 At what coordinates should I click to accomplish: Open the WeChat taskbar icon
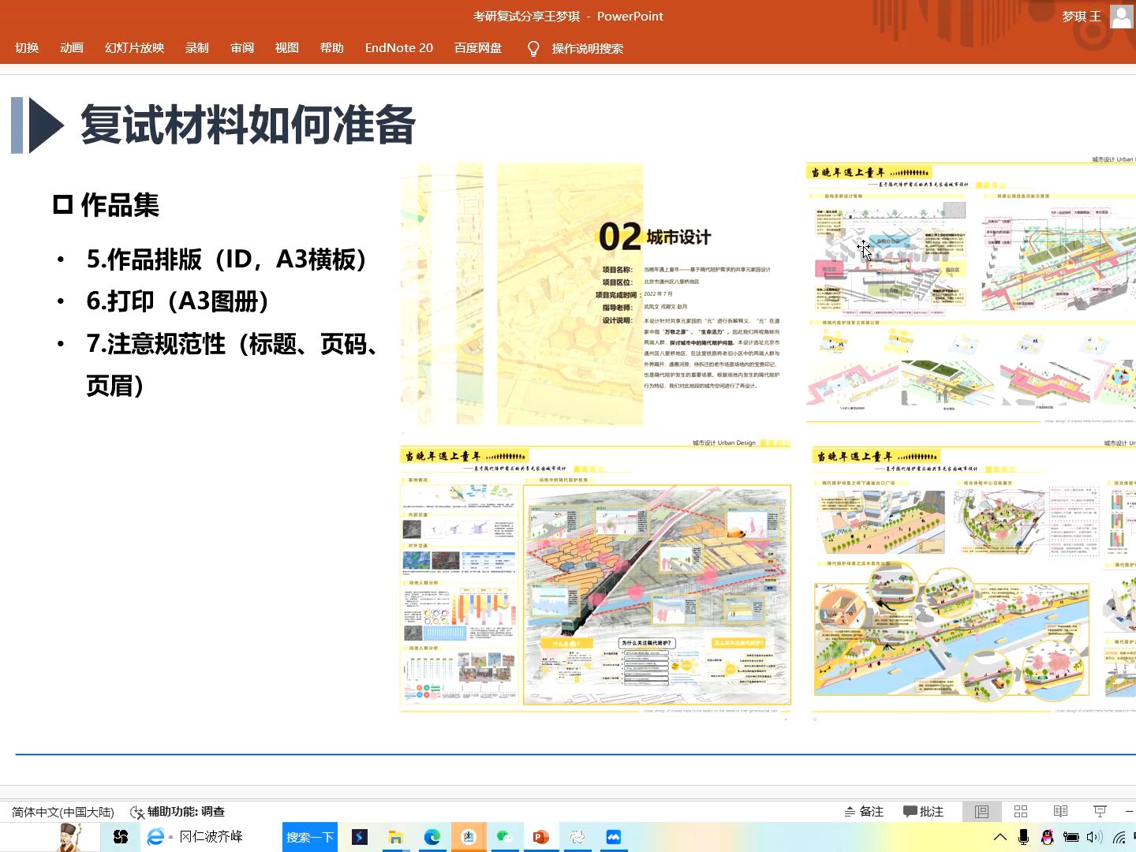tap(505, 837)
